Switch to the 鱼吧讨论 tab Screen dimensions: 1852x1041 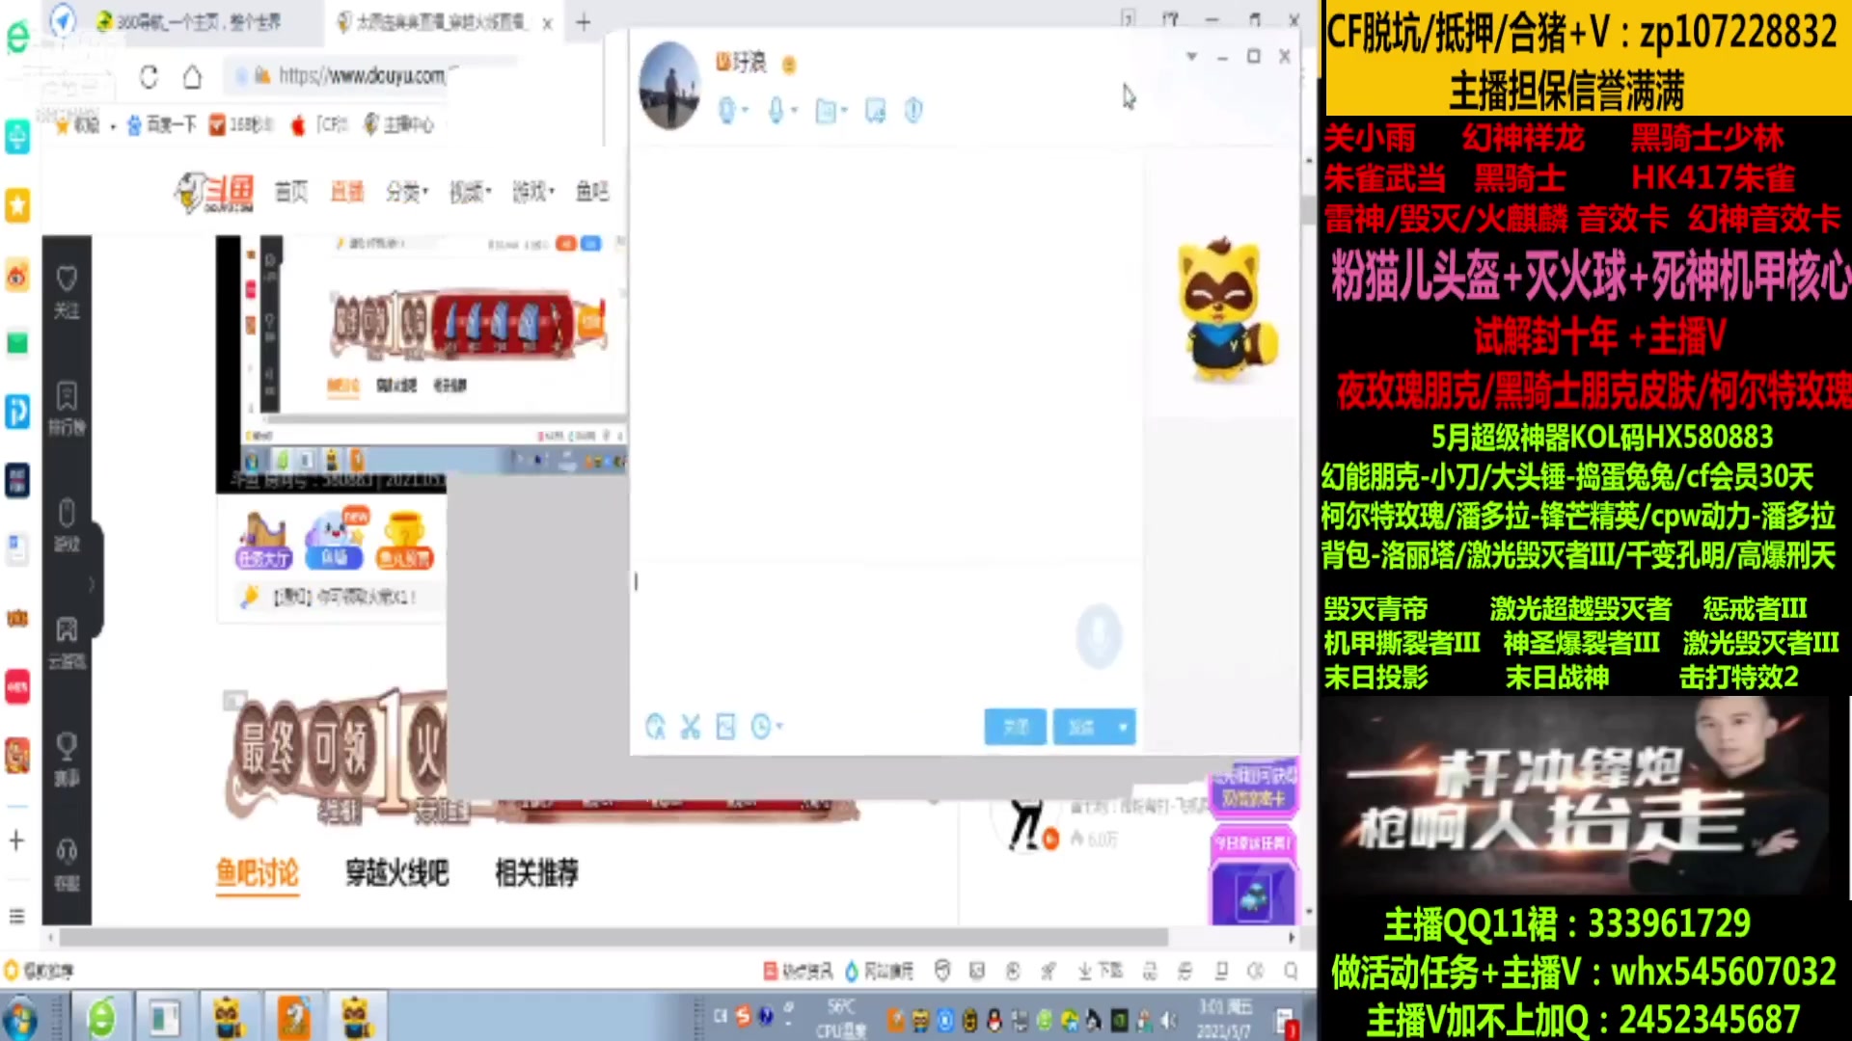click(x=257, y=873)
